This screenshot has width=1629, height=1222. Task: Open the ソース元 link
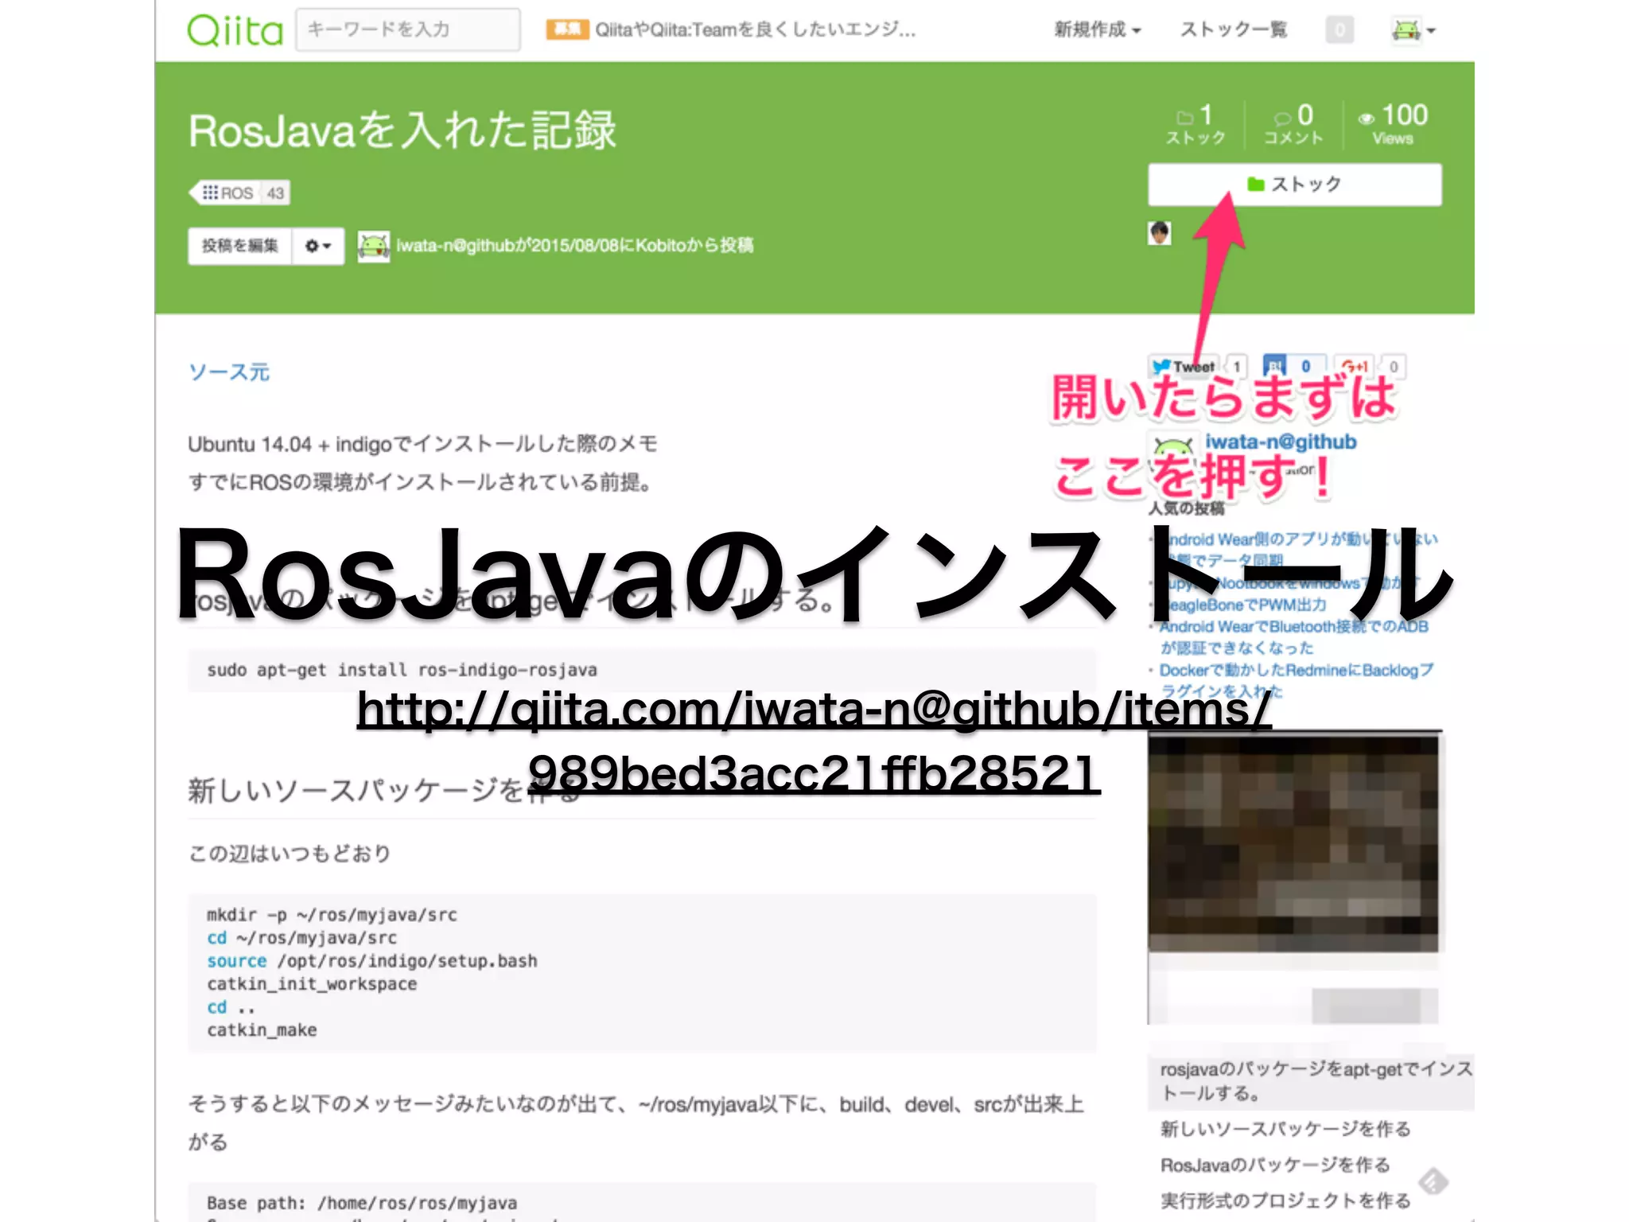[229, 372]
